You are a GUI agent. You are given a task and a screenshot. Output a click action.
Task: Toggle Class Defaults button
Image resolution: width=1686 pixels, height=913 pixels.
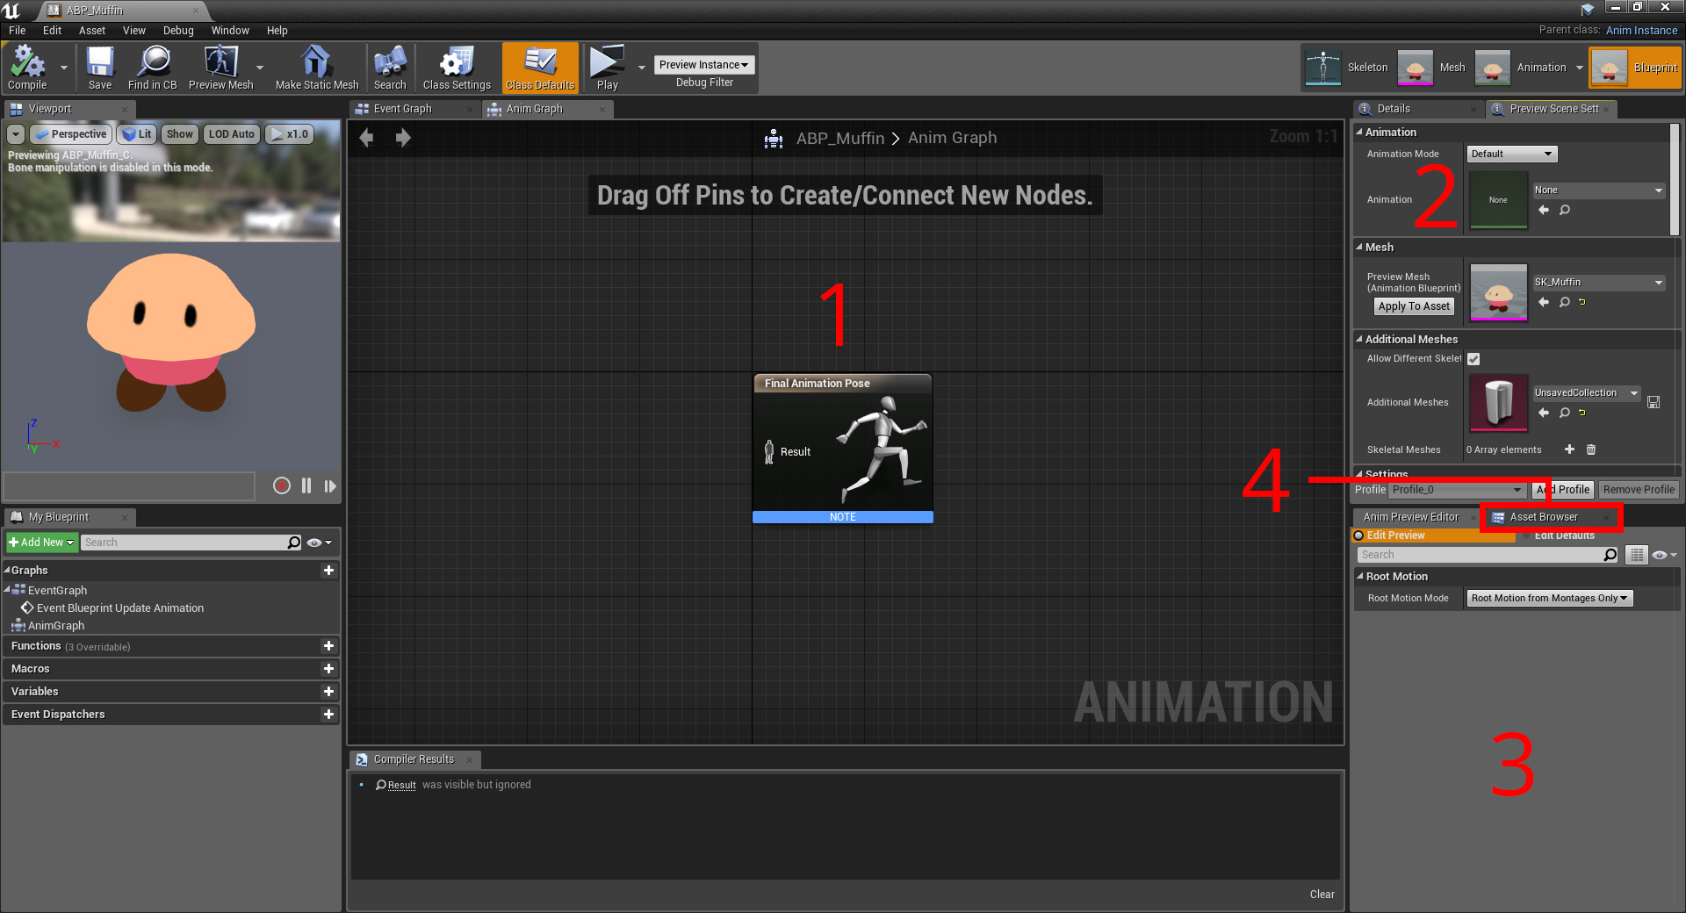click(x=540, y=68)
